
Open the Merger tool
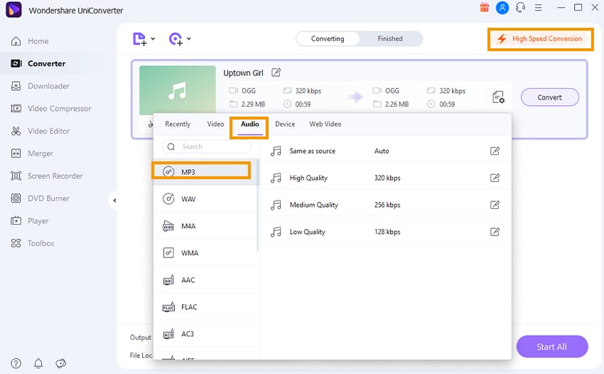tap(32, 154)
